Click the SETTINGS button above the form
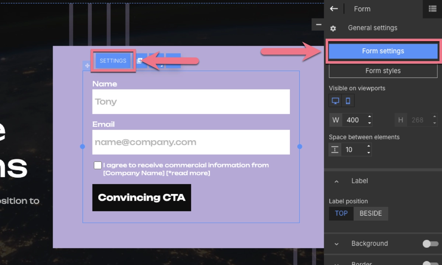 pos(113,61)
